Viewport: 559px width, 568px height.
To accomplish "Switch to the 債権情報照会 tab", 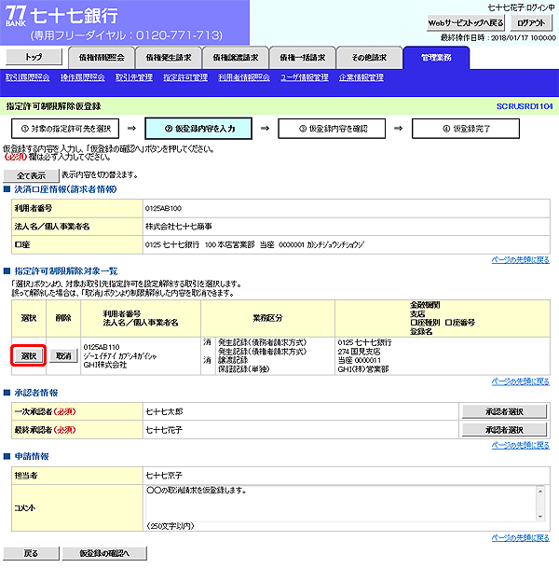I will tap(102, 58).
